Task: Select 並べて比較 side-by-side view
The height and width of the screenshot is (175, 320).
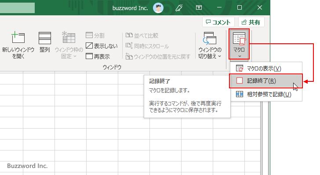Action: [x=142, y=35]
